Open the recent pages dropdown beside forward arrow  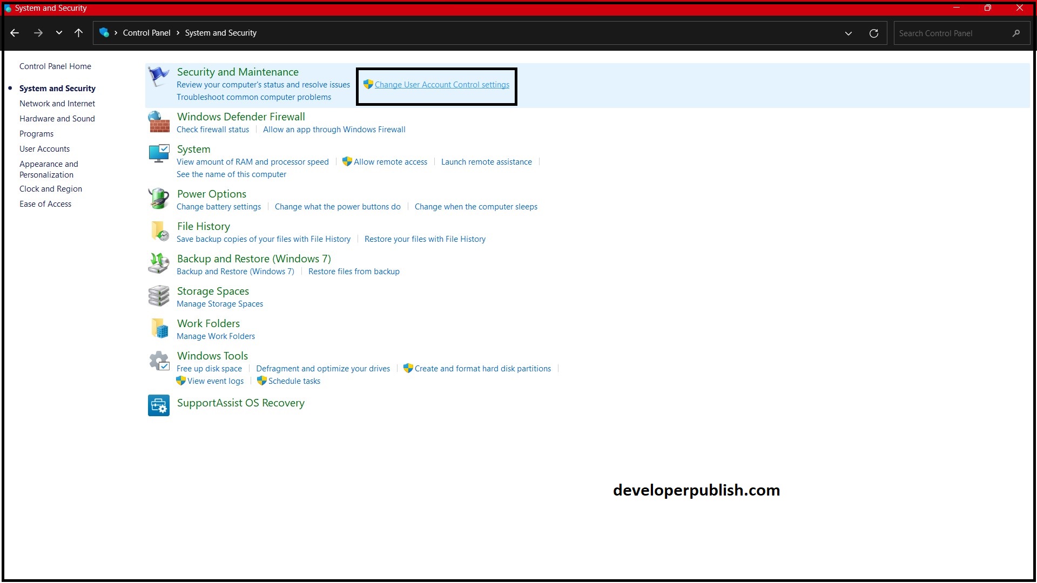[59, 33]
